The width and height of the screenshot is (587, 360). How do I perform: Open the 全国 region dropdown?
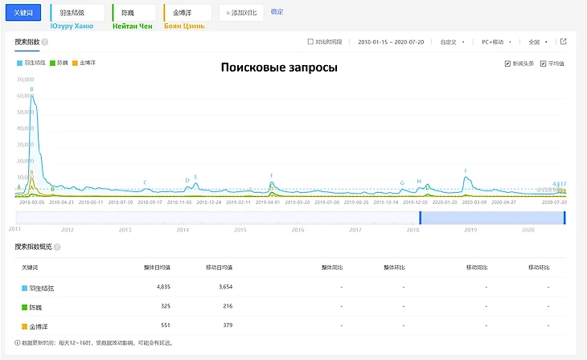point(537,42)
